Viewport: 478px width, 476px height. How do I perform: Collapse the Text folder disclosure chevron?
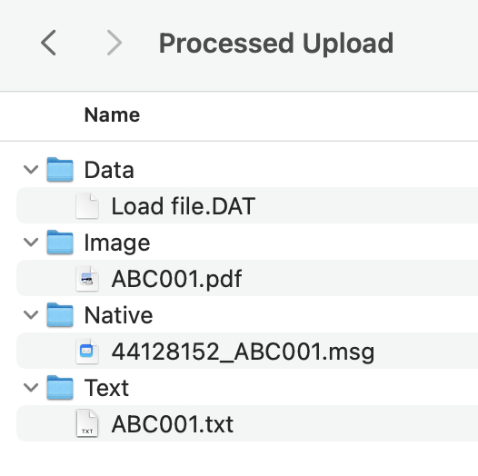[31, 387]
